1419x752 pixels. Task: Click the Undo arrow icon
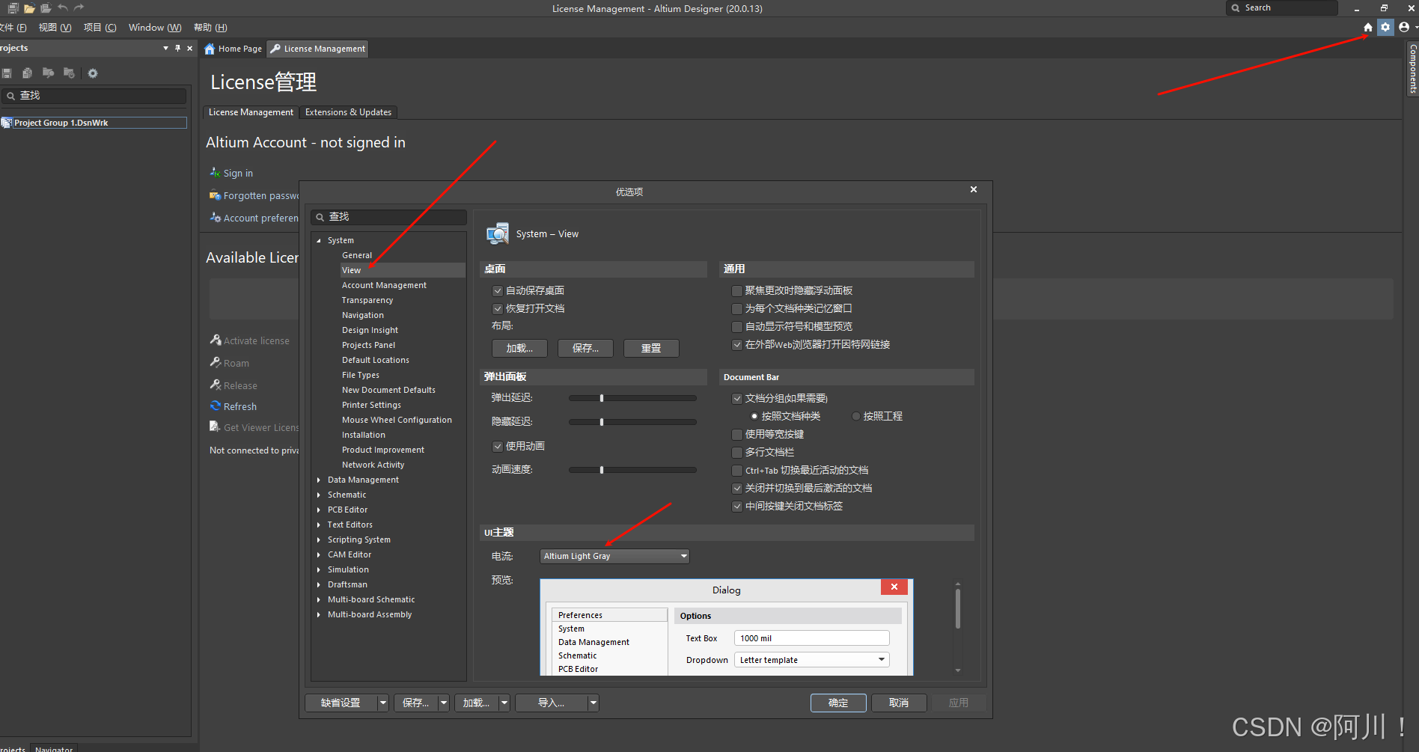point(63,7)
